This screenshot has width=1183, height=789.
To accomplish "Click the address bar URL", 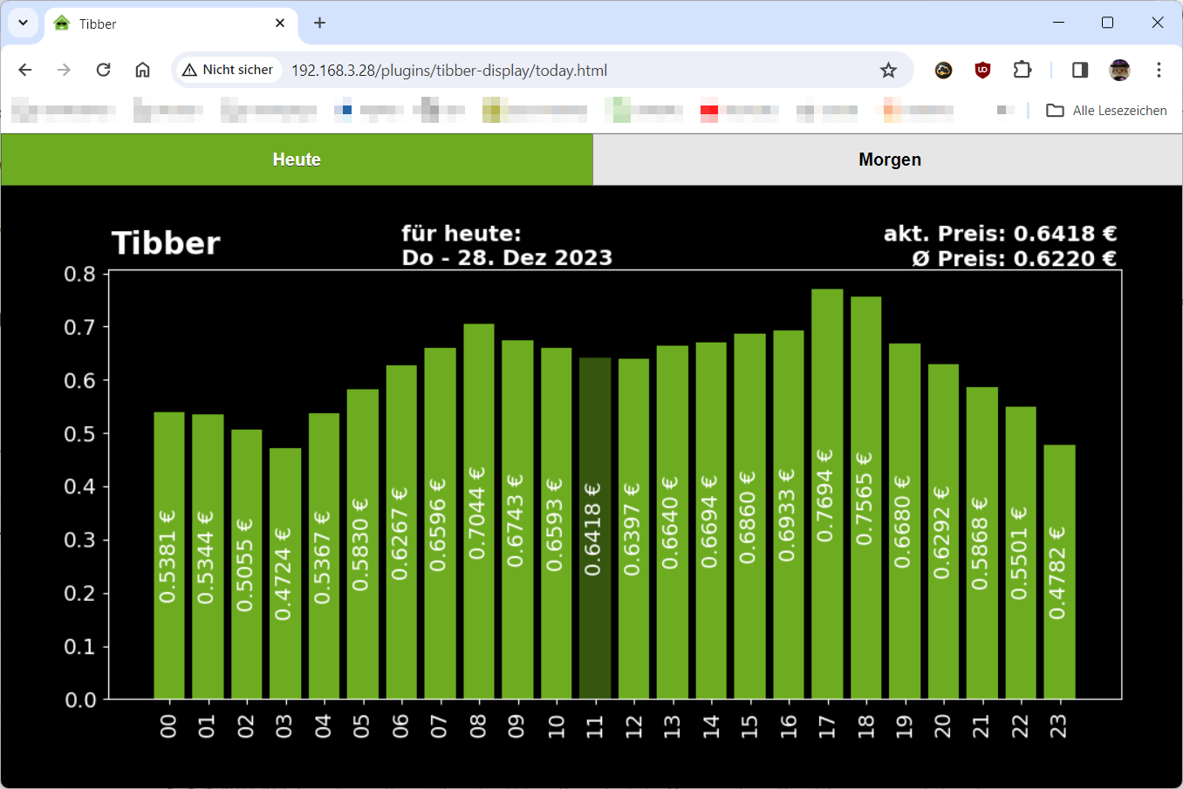I will [449, 71].
